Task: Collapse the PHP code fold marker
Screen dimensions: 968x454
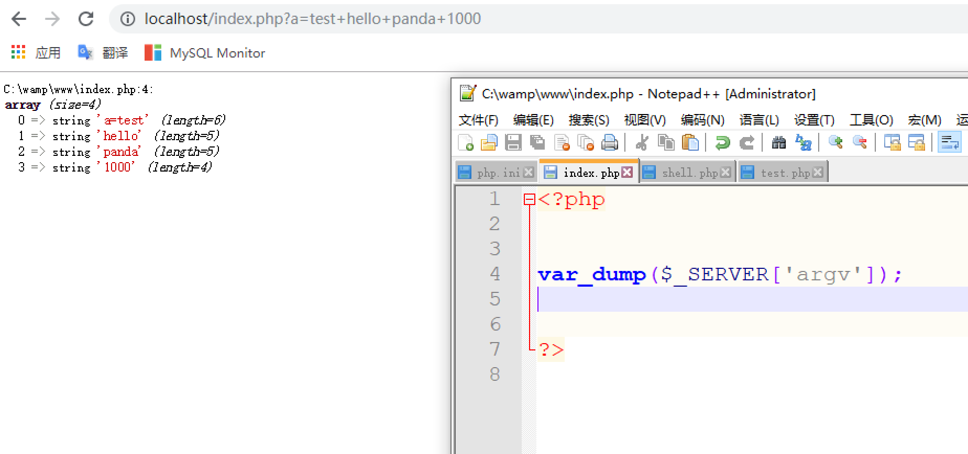Action: click(x=529, y=199)
